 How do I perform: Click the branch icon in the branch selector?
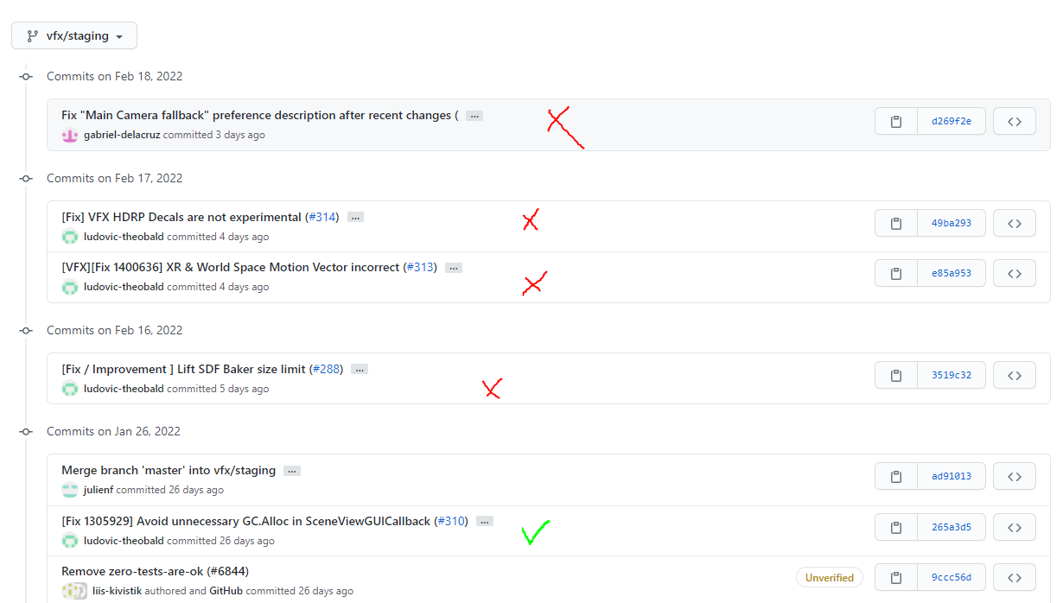[x=32, y=35]
